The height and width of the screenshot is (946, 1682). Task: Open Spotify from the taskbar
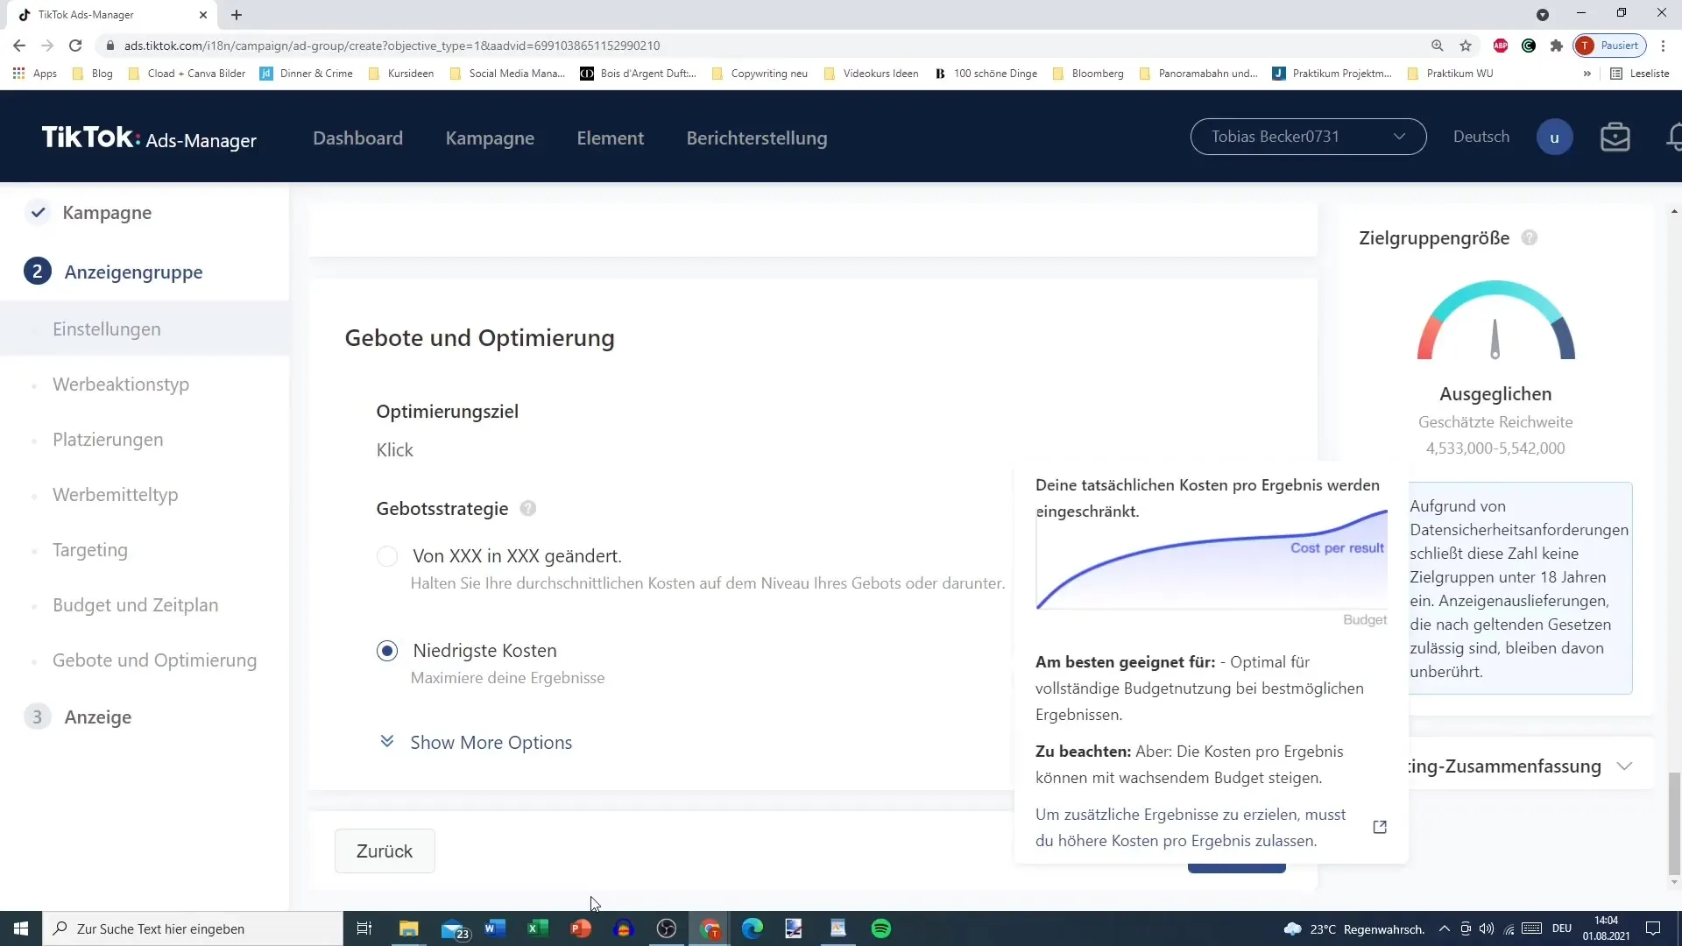click(x=881, y=928)
